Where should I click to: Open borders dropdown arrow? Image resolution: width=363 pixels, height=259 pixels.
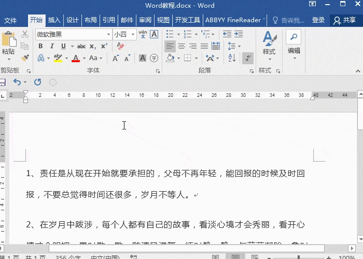[x=197, y=58]
